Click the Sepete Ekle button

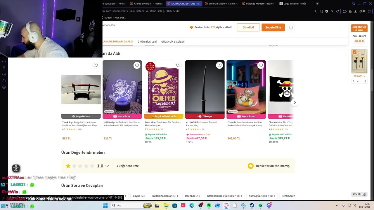click(273, 27)
